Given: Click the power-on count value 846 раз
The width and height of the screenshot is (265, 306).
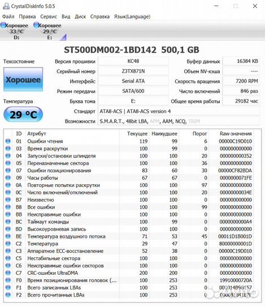Looking at the screenshot, I should (x=241, y=91).
